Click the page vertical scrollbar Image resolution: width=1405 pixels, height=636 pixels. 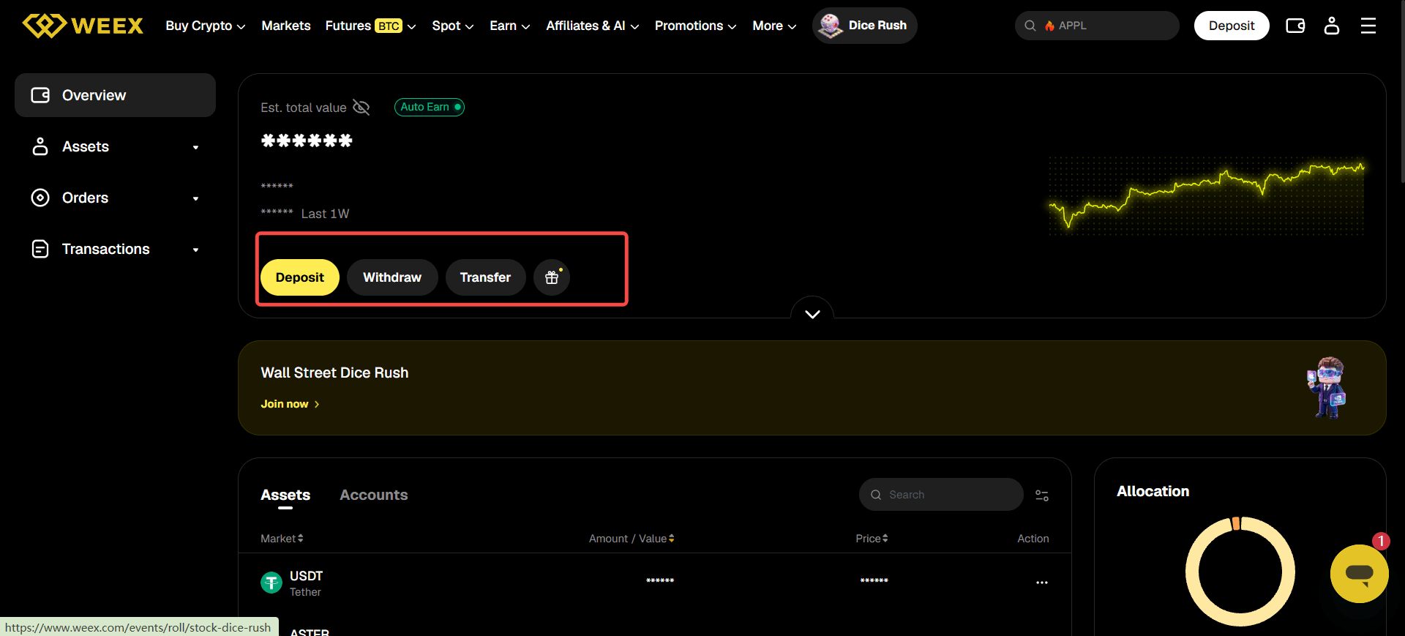click(x=1402, y=91)
